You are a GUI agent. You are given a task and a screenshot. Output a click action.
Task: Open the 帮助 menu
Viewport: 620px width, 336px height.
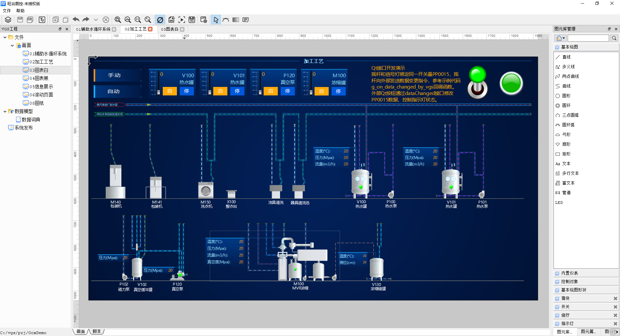(20, 11)
